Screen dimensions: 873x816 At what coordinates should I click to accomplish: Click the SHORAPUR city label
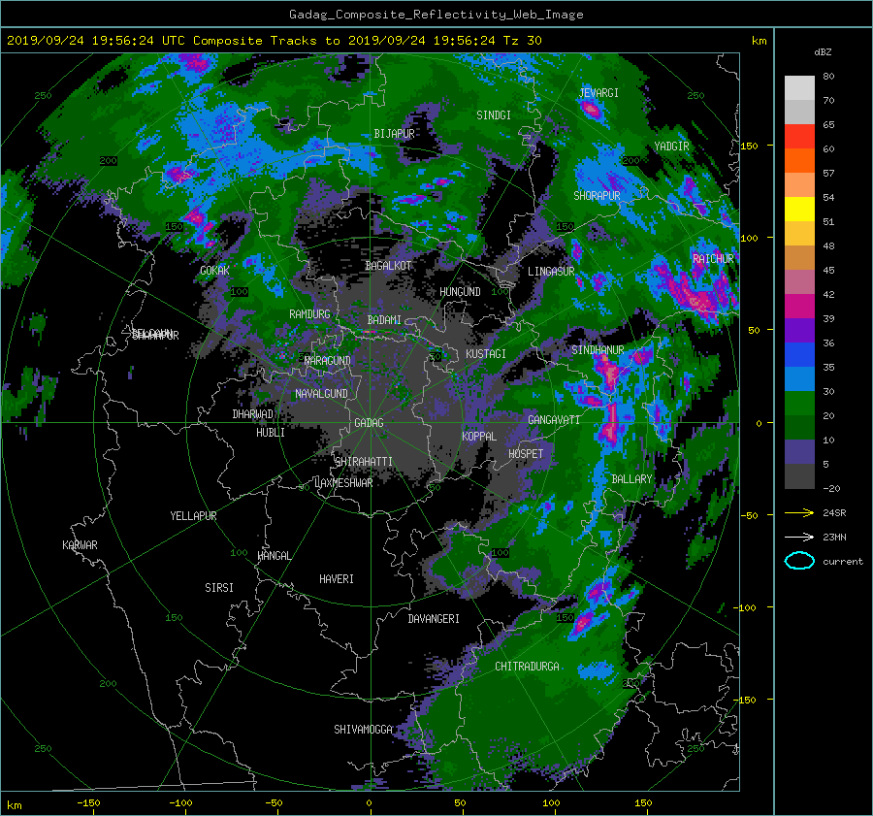597,196
